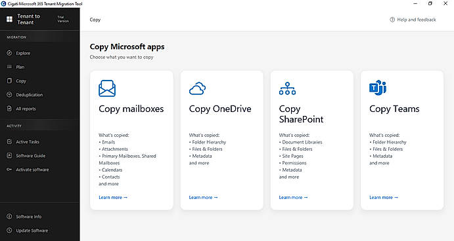Click the Permissions bullet text
Screen dimensions: 454x241
pyautogui.click(x=294, y=163)
